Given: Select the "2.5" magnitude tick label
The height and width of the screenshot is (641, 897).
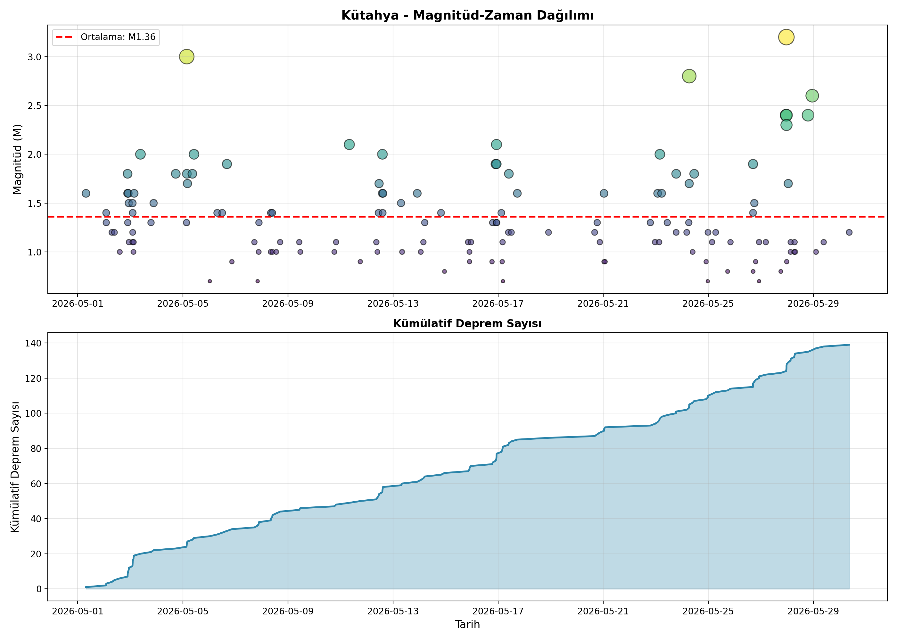Looking at the screenshot, I should pyautogui.click(x=34, y=106).
